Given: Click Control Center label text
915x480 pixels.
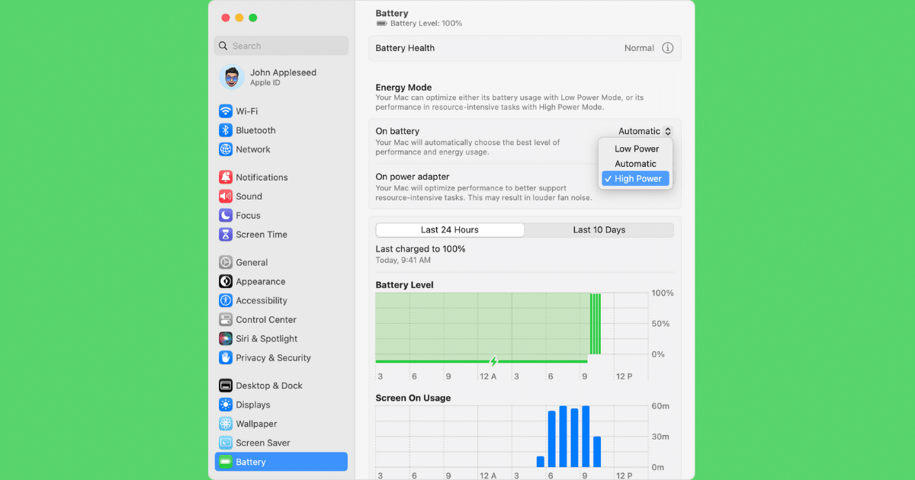Looking at the screenshot, I should click(x=266, y=320).
